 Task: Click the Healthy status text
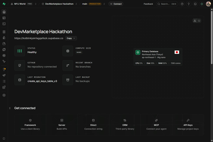tap(32, 52)
